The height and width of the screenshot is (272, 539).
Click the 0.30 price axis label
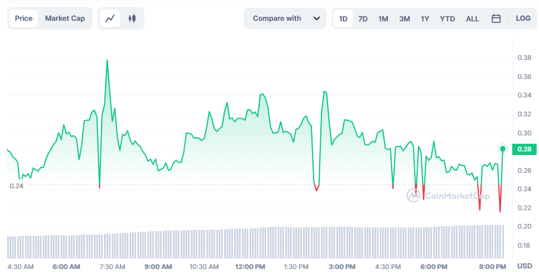click(524, 133)
